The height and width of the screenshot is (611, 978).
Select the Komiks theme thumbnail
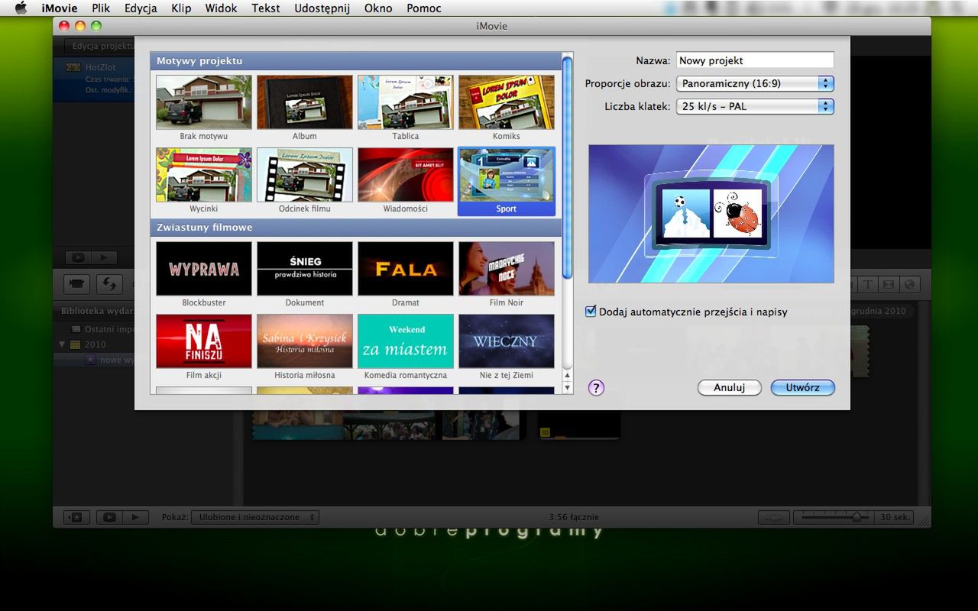tap(506, 102)
